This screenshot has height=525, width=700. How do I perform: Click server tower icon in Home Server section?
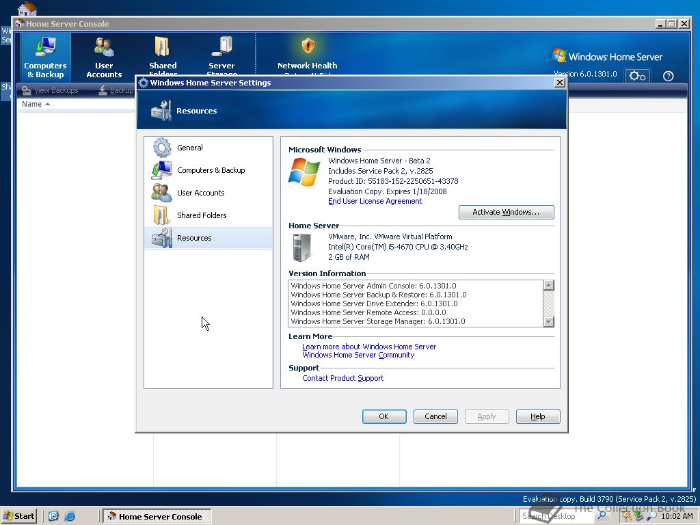(x=302, y=247)
